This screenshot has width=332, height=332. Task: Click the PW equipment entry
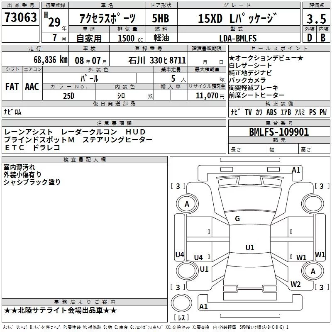click(323, 112)
